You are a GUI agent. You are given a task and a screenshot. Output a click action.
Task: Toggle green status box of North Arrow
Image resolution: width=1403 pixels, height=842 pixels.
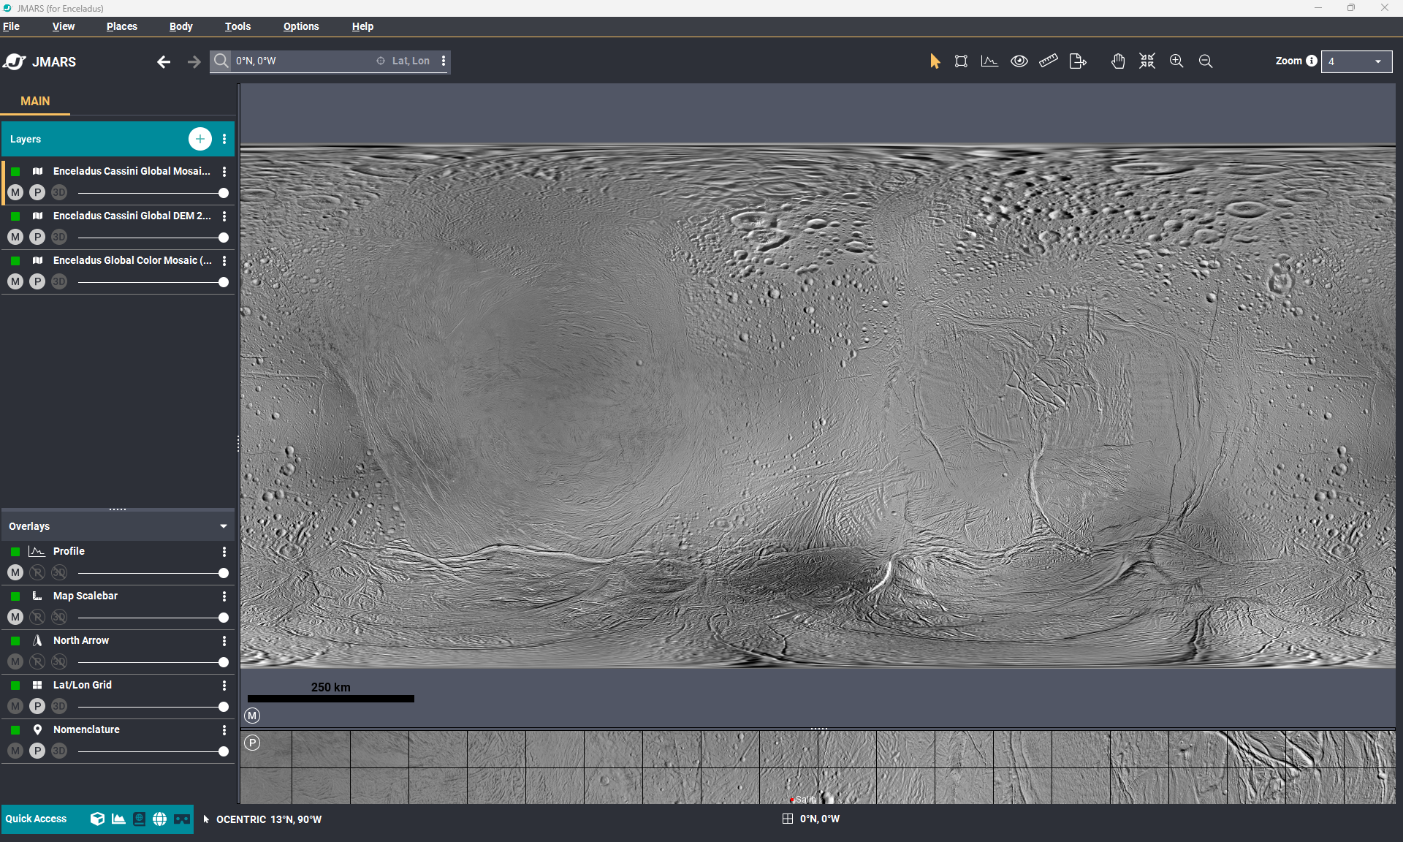[x=15, y=641]
